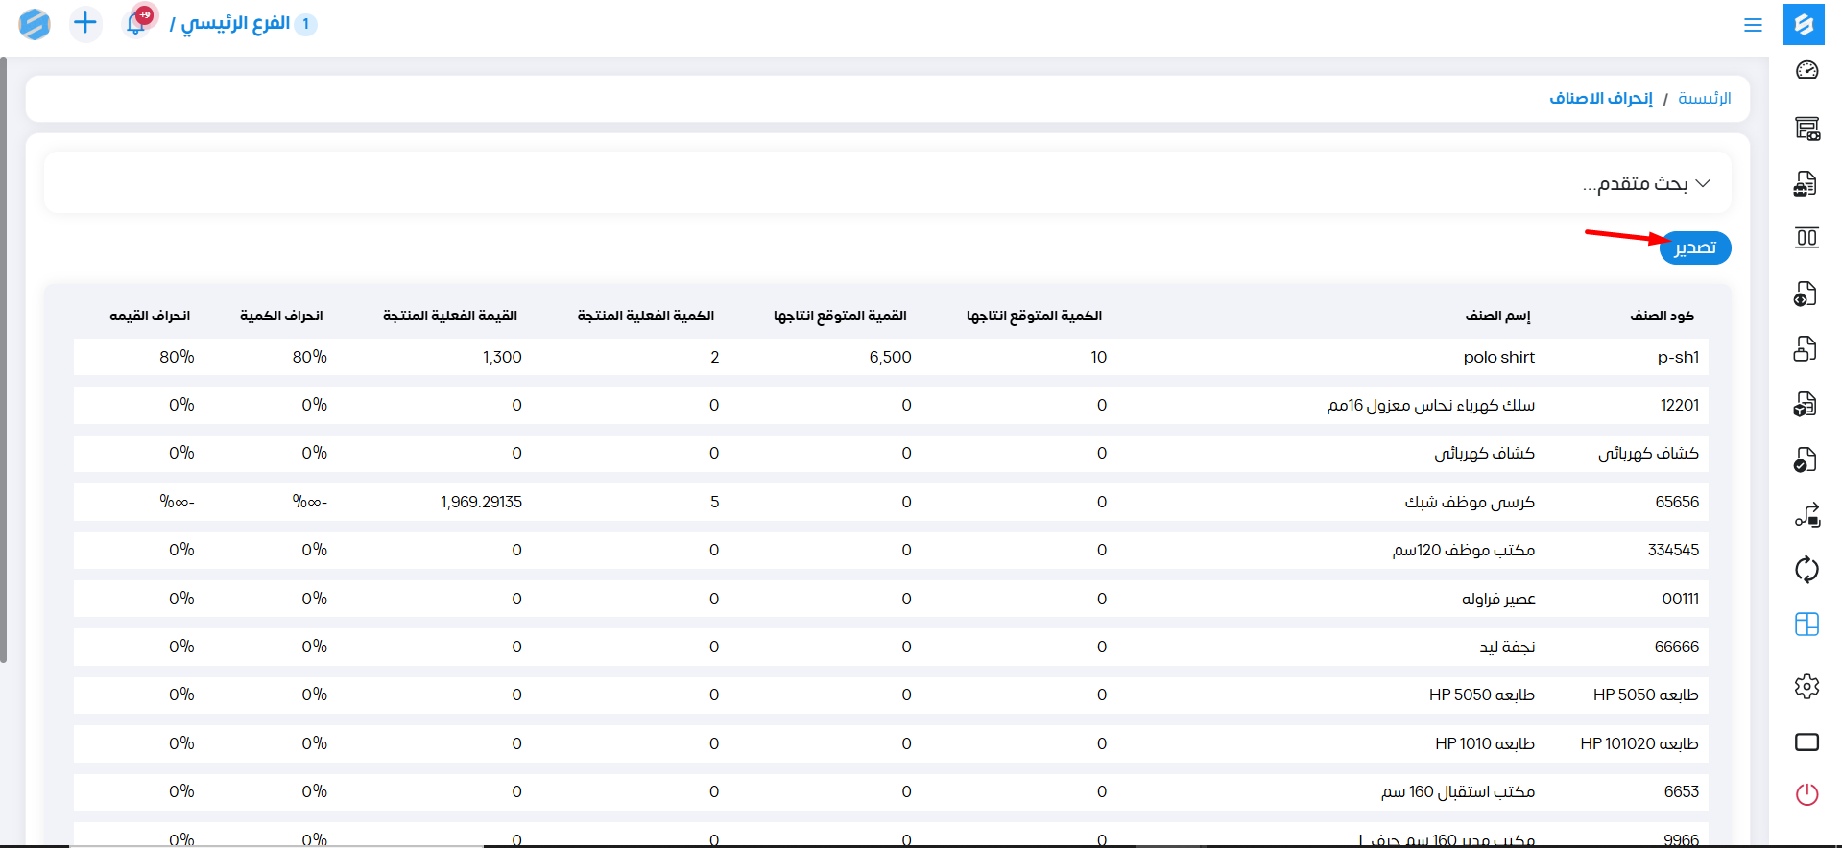This screenshot has height=848, width=1842.
Task: Open the document with briefcase sidebar icon
Action: point(1806,184)
